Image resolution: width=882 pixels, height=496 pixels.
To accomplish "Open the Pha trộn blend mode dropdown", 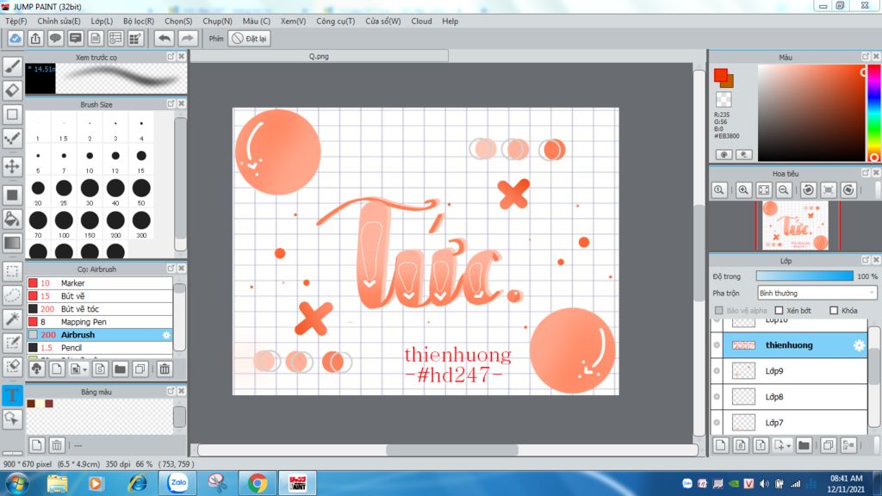I will [x=817, y=293].
